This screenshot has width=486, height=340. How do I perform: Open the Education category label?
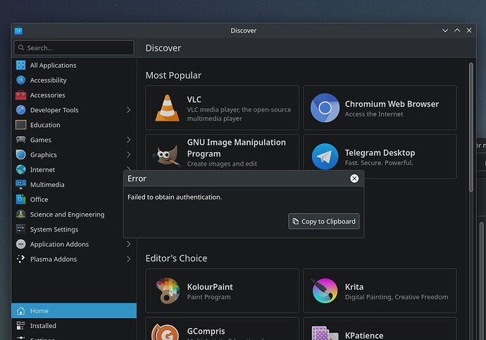coord(45,125)
